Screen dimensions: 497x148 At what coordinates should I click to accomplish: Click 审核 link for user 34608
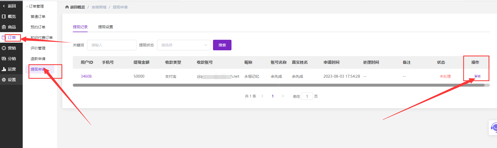pos(477,76)
